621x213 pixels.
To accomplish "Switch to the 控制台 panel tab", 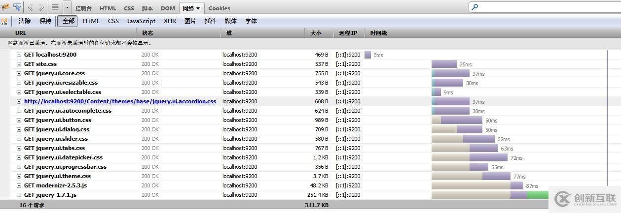I will tap(84, 8).
